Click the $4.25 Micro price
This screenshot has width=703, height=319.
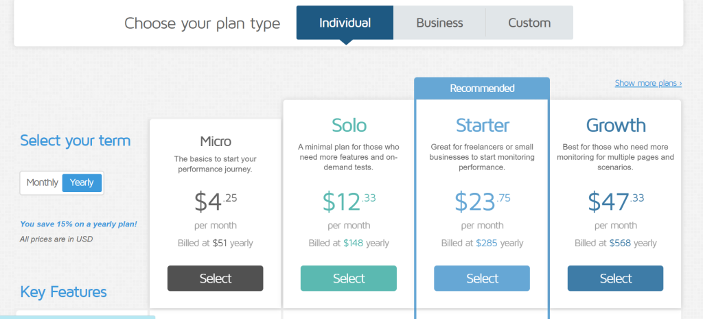216,201
